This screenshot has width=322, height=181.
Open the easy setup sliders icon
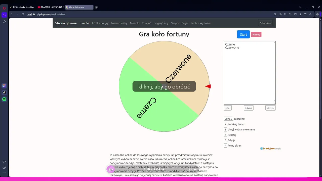tap(305, 14)
